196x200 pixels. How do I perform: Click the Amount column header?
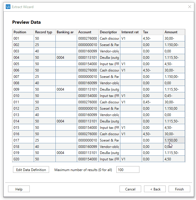(174, 32)
